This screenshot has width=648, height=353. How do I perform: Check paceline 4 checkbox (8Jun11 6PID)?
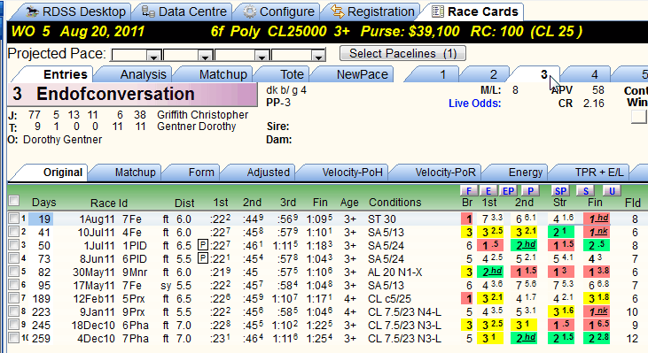click(x=14, y=258)
